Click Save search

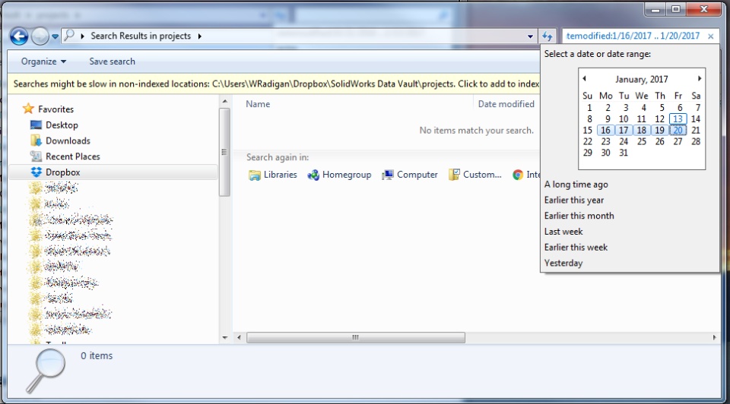click(113, 62)
